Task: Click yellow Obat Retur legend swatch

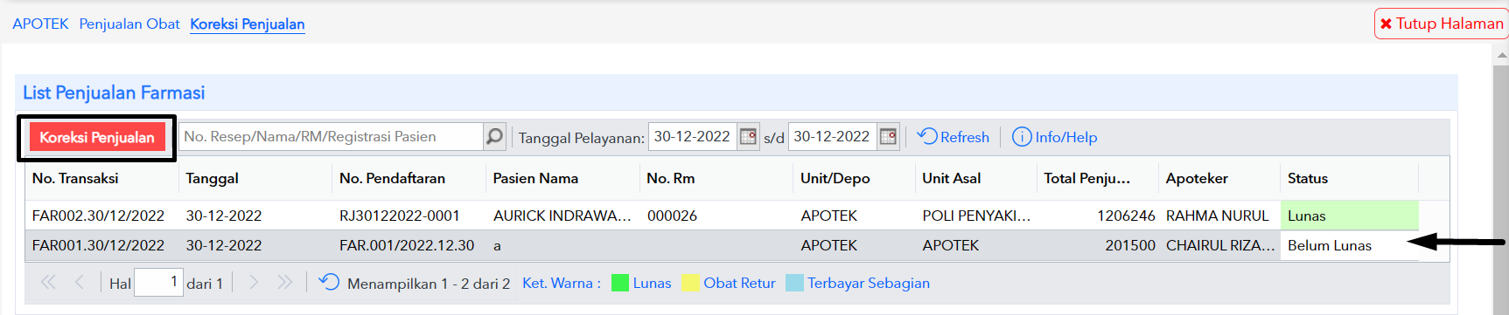Action: point(690,283)
